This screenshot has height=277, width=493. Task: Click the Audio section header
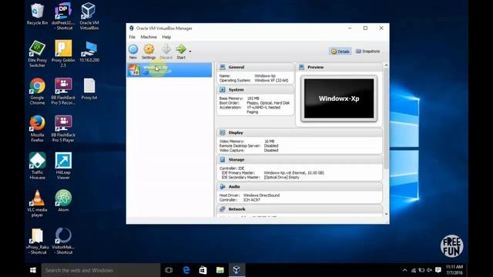tap(300, 187)
